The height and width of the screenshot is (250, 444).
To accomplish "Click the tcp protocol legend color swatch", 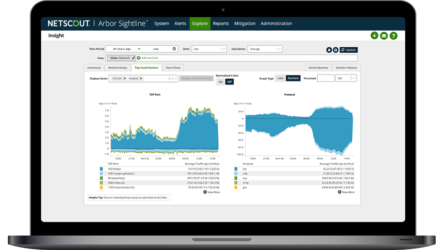I will point(236,169).
